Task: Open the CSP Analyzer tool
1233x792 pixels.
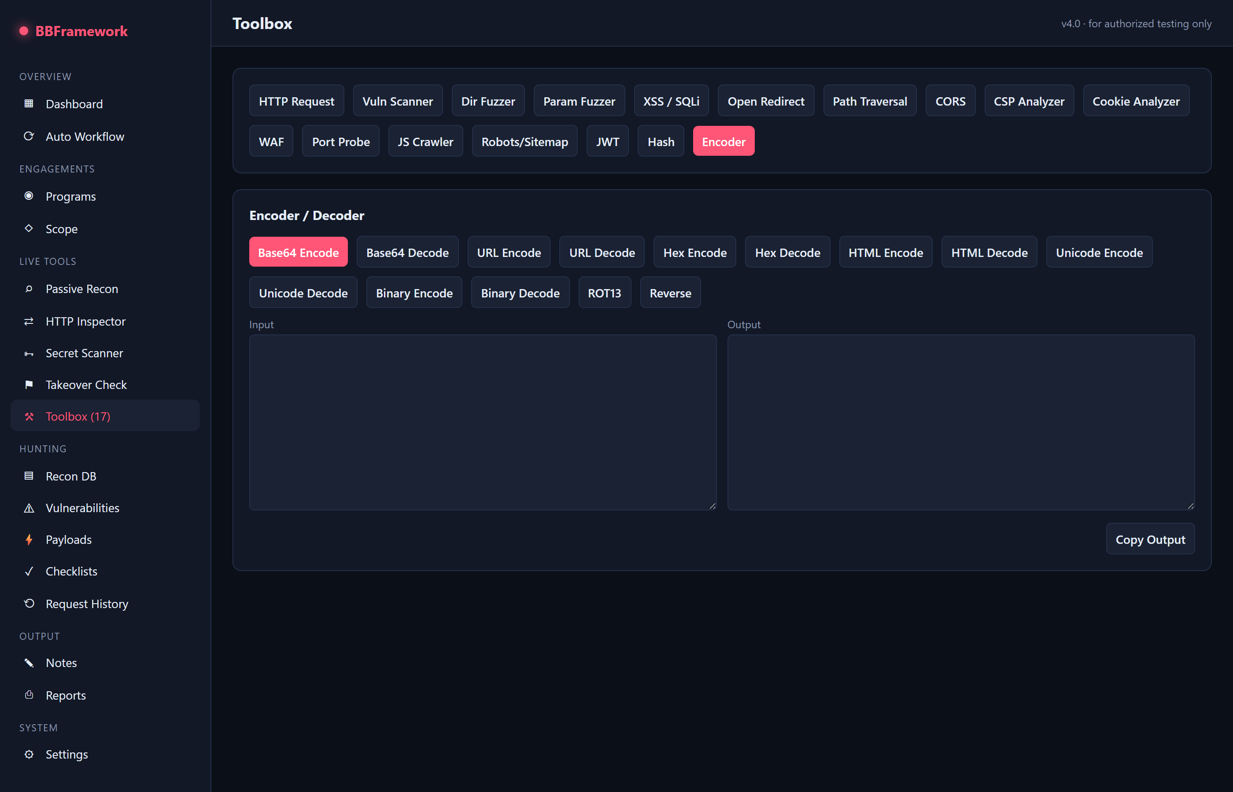Action: 1029,101
